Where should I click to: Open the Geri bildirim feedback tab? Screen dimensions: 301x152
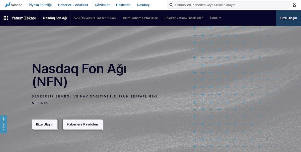coord(3,124)
